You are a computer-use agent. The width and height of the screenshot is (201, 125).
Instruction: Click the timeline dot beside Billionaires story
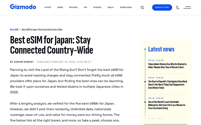(x=145, y=102)
